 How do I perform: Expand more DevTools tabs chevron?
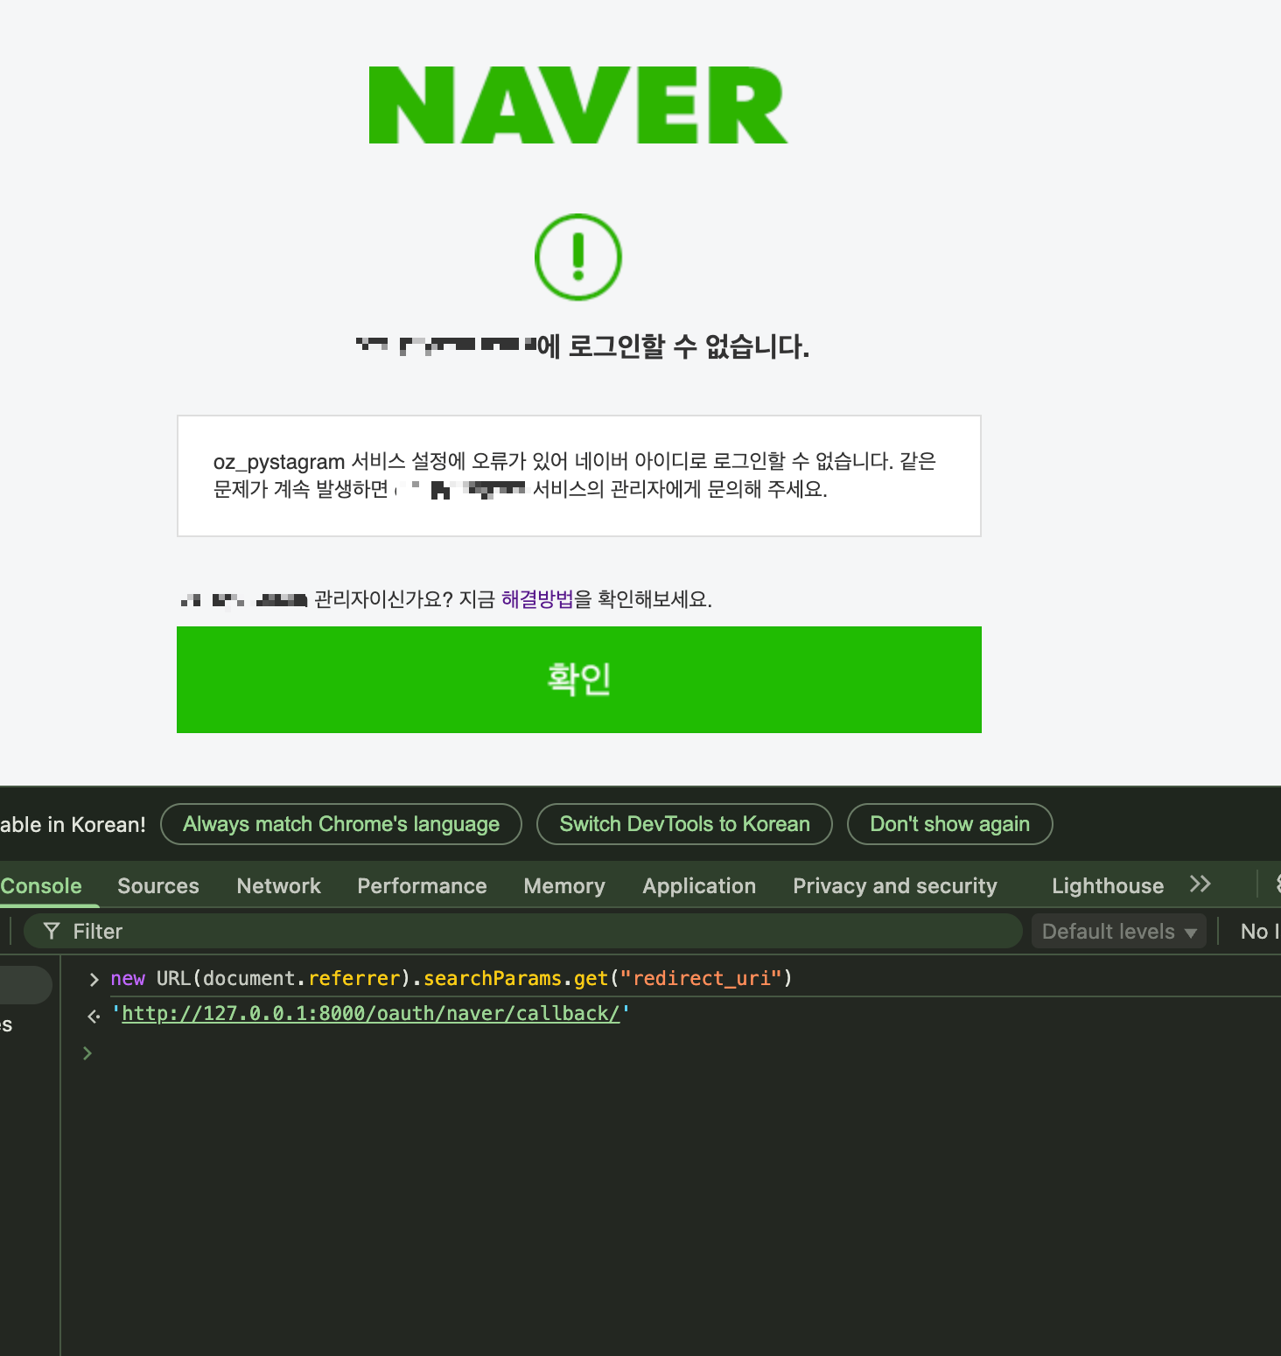tap(1200, 884)
